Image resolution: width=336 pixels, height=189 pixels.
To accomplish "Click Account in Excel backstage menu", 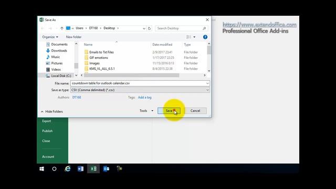I will click(48, 156).
